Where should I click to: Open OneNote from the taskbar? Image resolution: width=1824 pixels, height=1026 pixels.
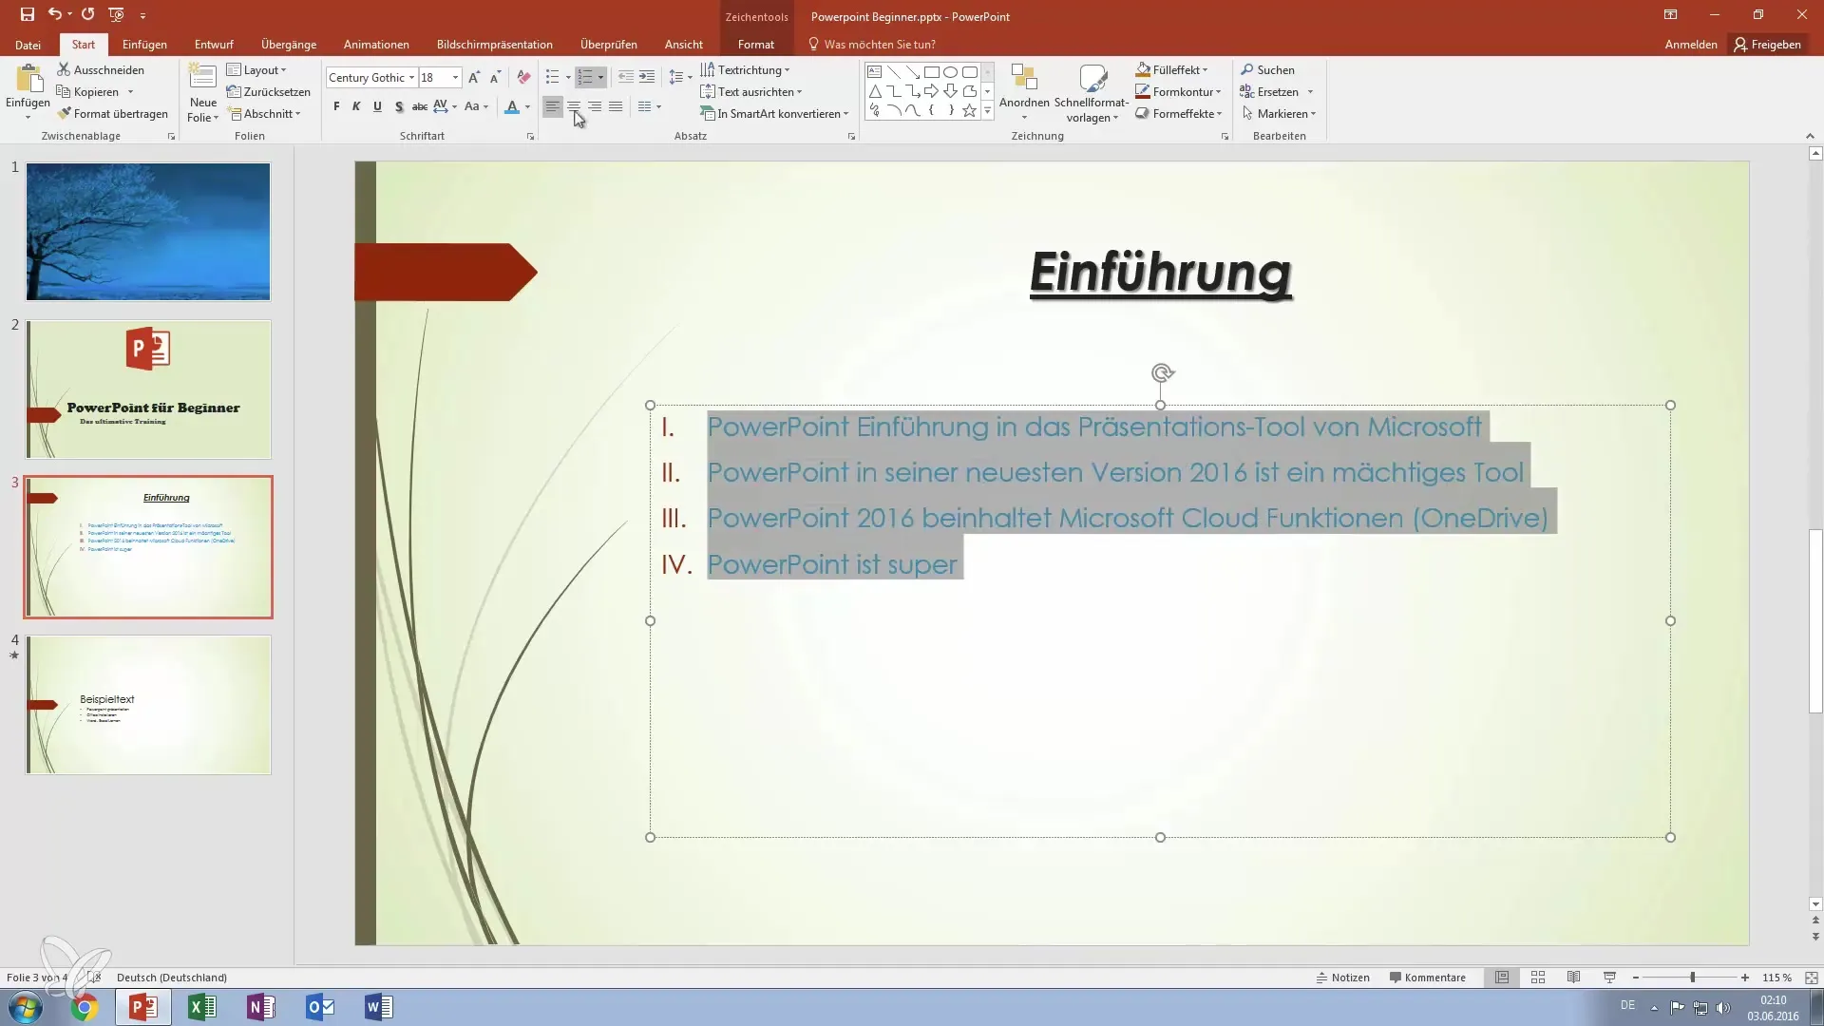tap(261, 1007)
